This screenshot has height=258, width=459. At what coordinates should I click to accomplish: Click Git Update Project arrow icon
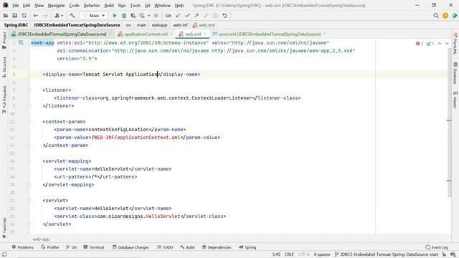click(178, 16)
